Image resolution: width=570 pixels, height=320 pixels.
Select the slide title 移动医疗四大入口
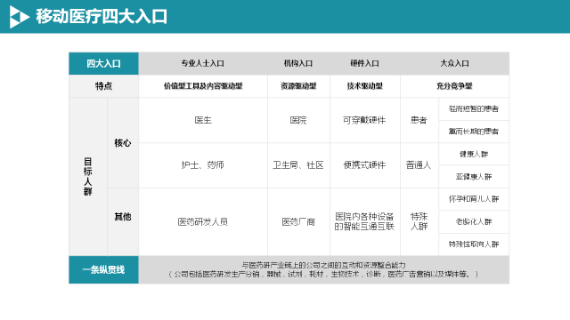[x=102, y=17]
